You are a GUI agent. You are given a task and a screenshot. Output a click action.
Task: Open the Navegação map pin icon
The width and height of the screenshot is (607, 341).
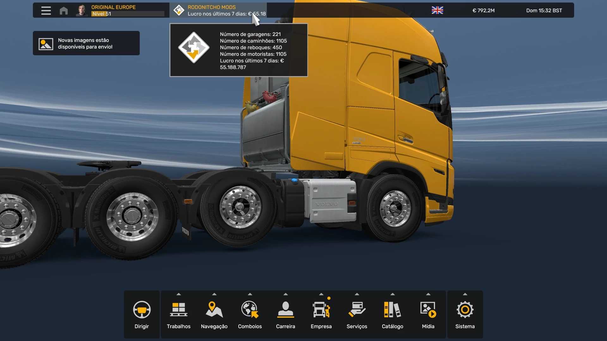pyautogui.click(x=214, y=309)
